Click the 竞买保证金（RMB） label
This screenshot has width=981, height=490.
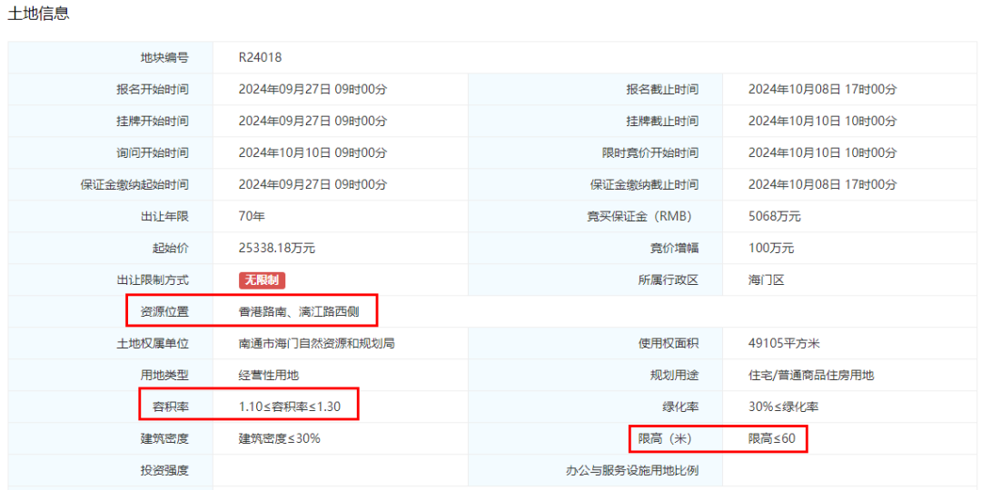pos(639,217)
